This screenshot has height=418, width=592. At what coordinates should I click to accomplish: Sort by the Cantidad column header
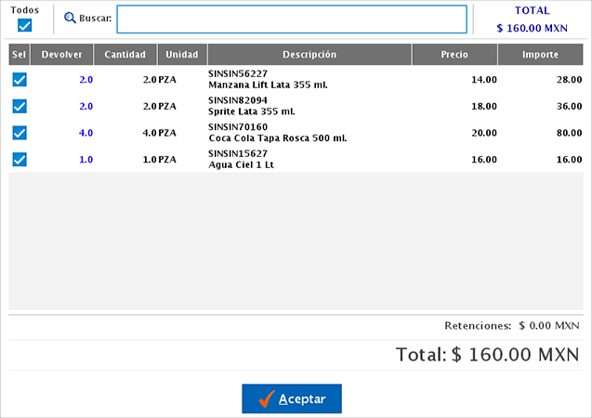point(125,54)
